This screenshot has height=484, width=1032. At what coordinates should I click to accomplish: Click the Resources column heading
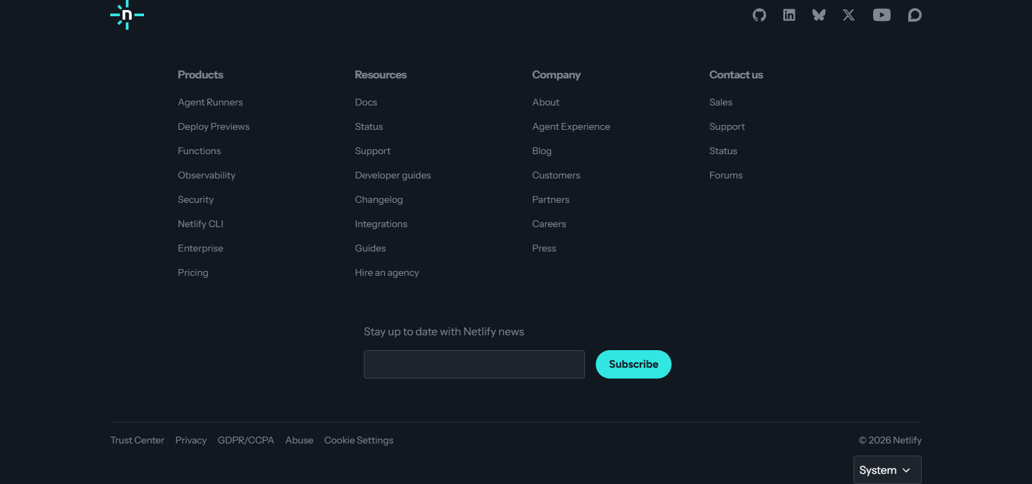coord(381,74)
